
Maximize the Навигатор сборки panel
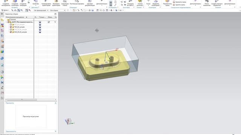55,14
